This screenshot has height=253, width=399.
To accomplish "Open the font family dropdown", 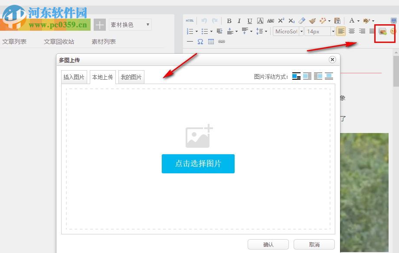I will tap(288, 31).
